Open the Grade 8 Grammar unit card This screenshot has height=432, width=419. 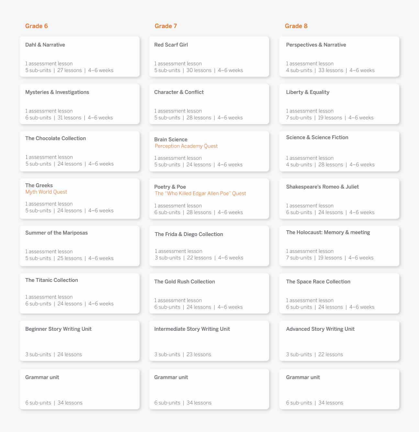click(x=339, y=389)
